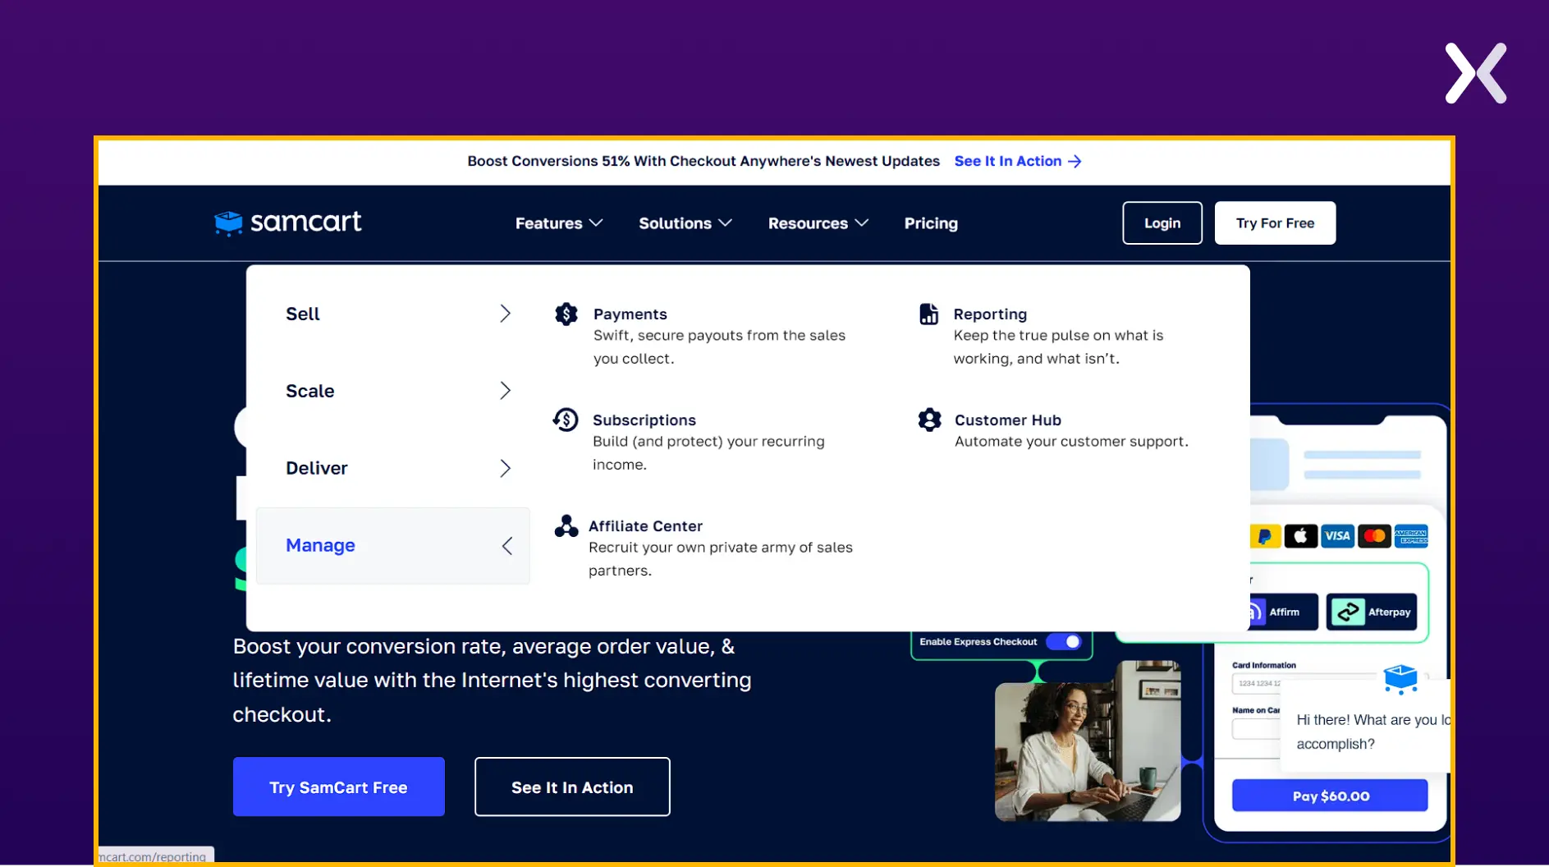Screen dimensions: 1549x867
Task: Click the Card Information input field
Action: (x=1256, y=683)
